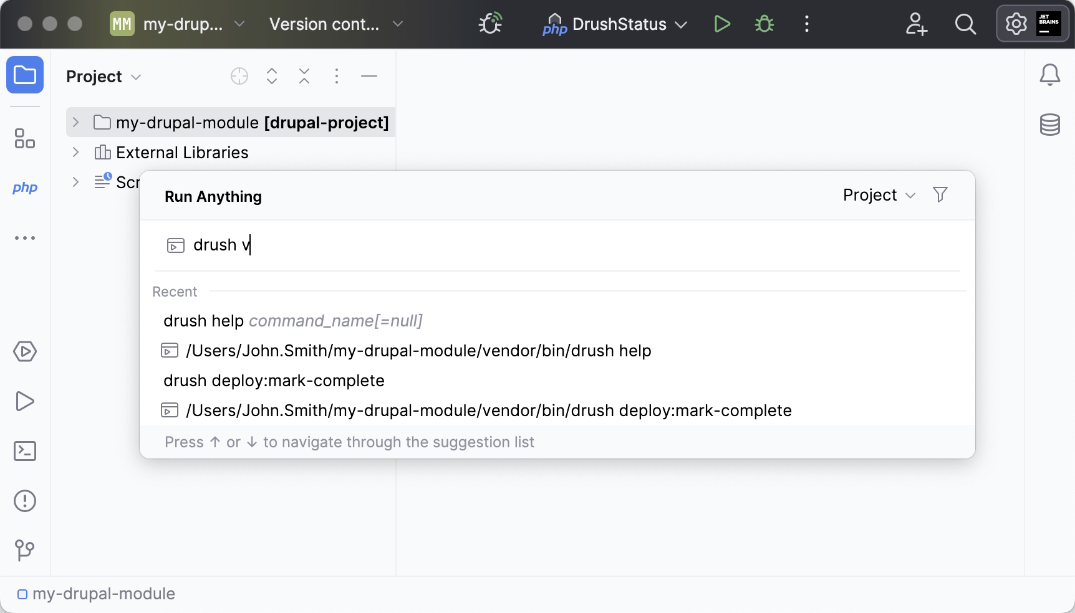1075x613 pixels.
Task: Open the Git version control tool window
Action: 25,550
